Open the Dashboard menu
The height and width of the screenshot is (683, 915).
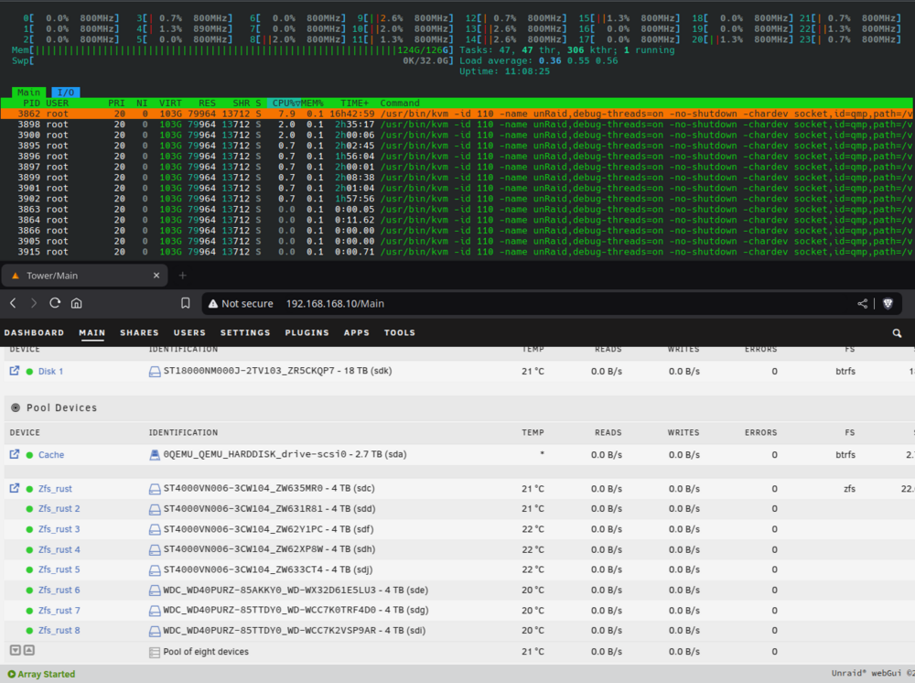tap(34, 332)
